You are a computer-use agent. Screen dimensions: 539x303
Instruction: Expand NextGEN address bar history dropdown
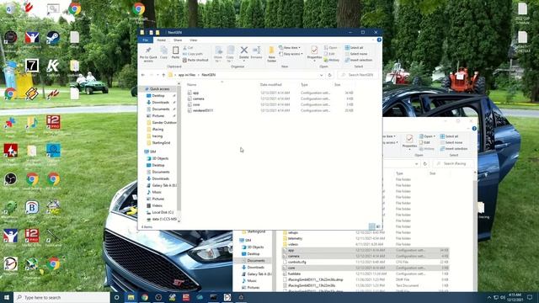(x=322, y=75)
